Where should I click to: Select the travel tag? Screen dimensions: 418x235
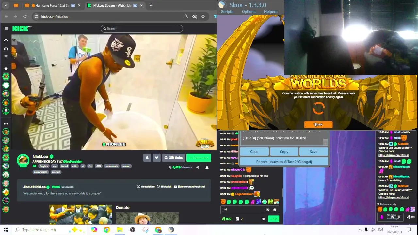[x=64, y=166]
